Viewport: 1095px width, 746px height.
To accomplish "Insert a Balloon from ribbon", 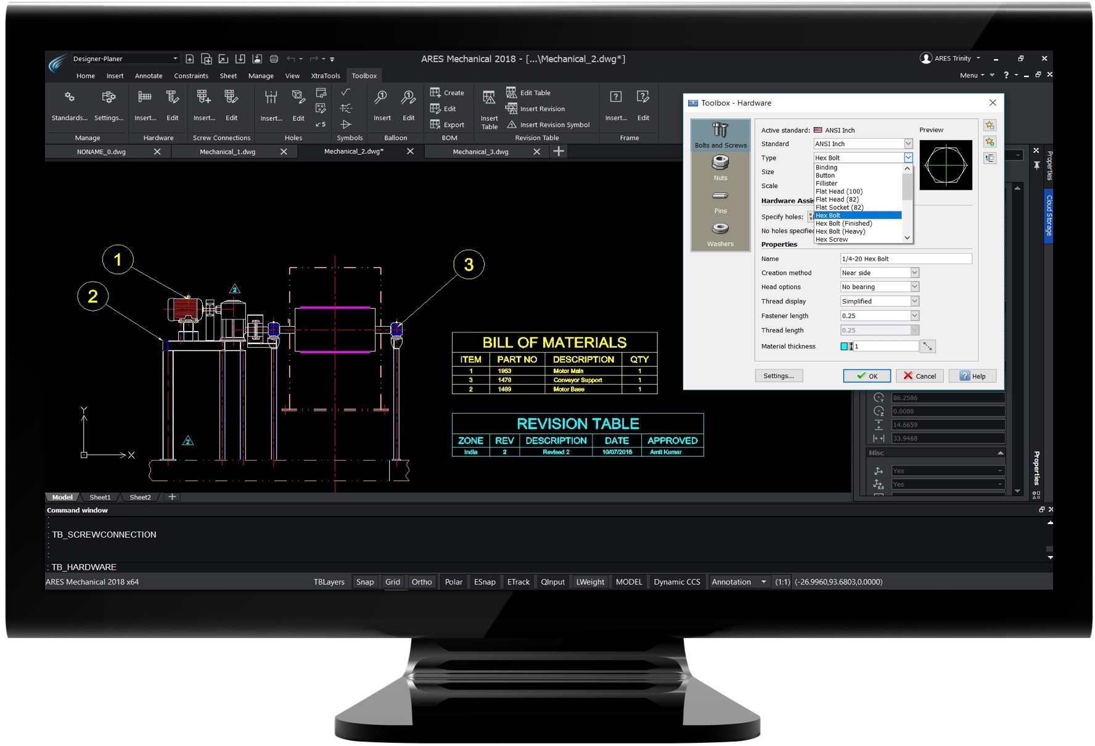I will pos(382,97).
